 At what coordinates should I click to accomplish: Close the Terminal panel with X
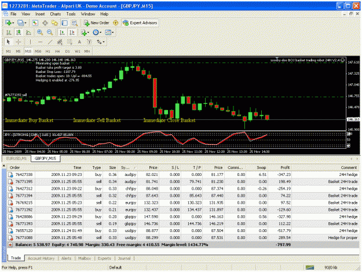[3, 166]
